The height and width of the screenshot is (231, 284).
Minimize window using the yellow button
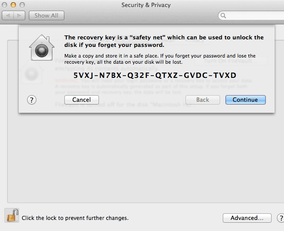point(13,5)
